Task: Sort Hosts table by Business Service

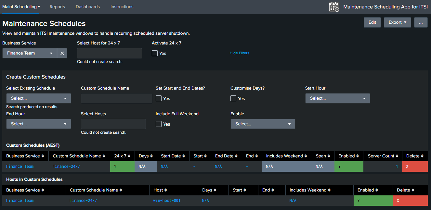Action: (25, 190)
